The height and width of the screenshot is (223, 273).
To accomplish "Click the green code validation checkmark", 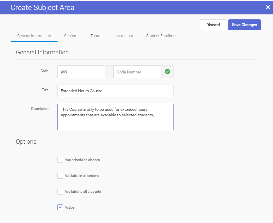I will [x=167, y=72].
